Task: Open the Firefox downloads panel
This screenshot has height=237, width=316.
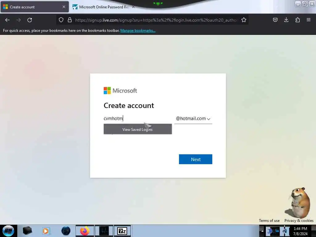Action: [286, 20]
